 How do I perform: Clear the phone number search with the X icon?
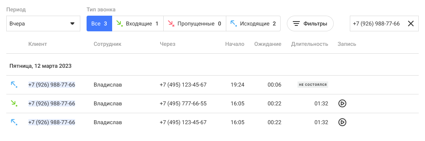click(x=410, y=24)
